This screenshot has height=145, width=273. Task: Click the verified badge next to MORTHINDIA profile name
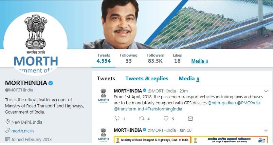tap(51, 83)
